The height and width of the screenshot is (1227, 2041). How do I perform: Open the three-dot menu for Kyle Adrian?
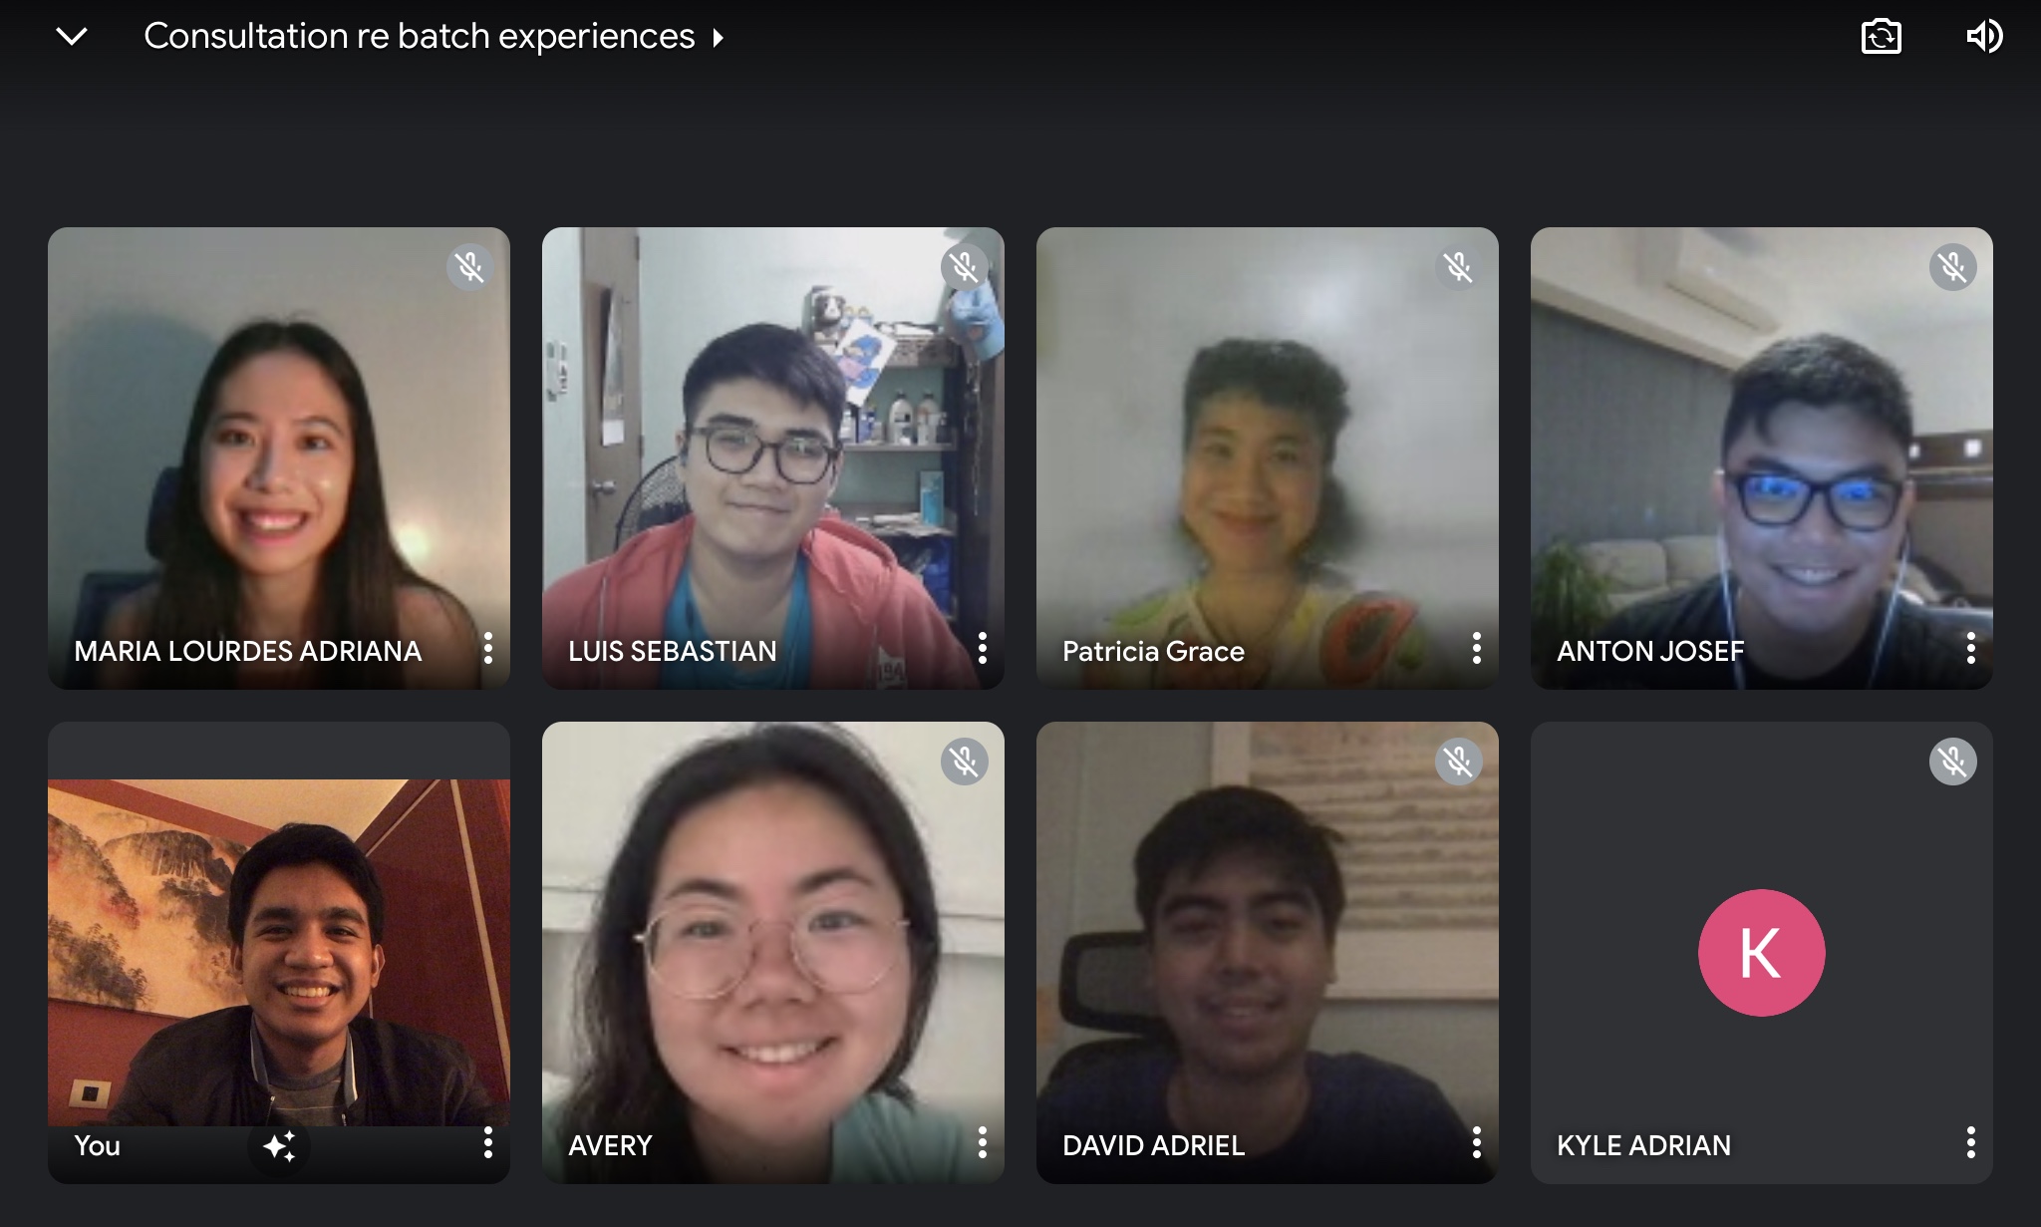click(x=1970, y=1142)
